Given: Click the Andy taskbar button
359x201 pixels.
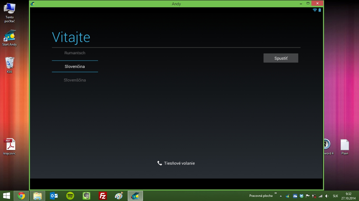Looking at the screenshot, I should pyautogui.click(x=135, y=196).
